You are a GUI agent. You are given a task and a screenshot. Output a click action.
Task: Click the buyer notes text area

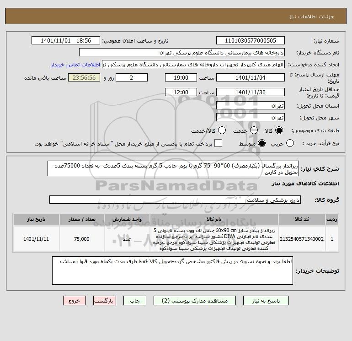172,271
